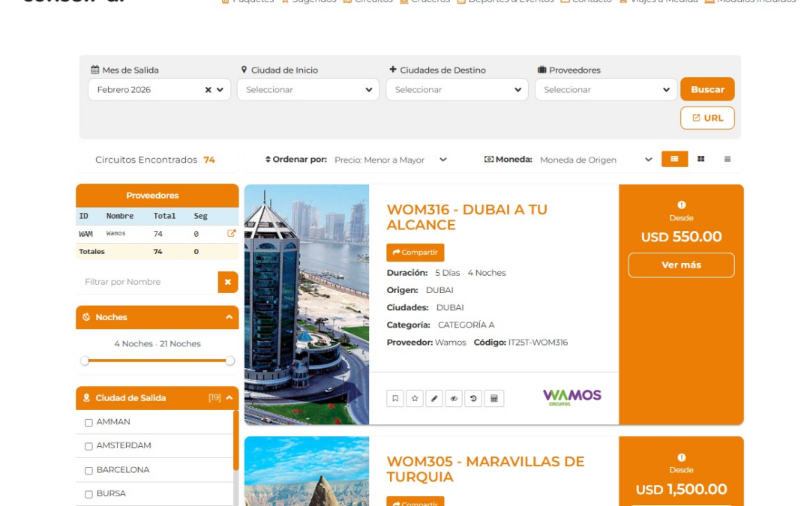Screen dimensions: 810x506
Task: Select the AMSTERDAM checkbox
Action: point(88,447)
